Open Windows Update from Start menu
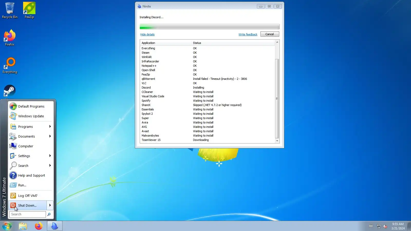 pyautogui.click(x=31, y=116)
